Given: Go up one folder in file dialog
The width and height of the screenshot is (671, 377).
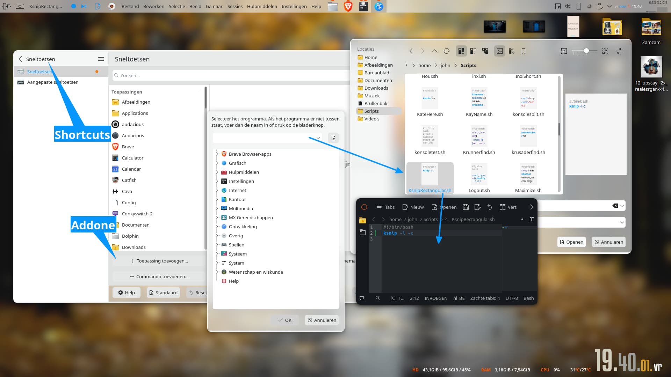Looking at the screenshot, I should click(x=434, y=51).
